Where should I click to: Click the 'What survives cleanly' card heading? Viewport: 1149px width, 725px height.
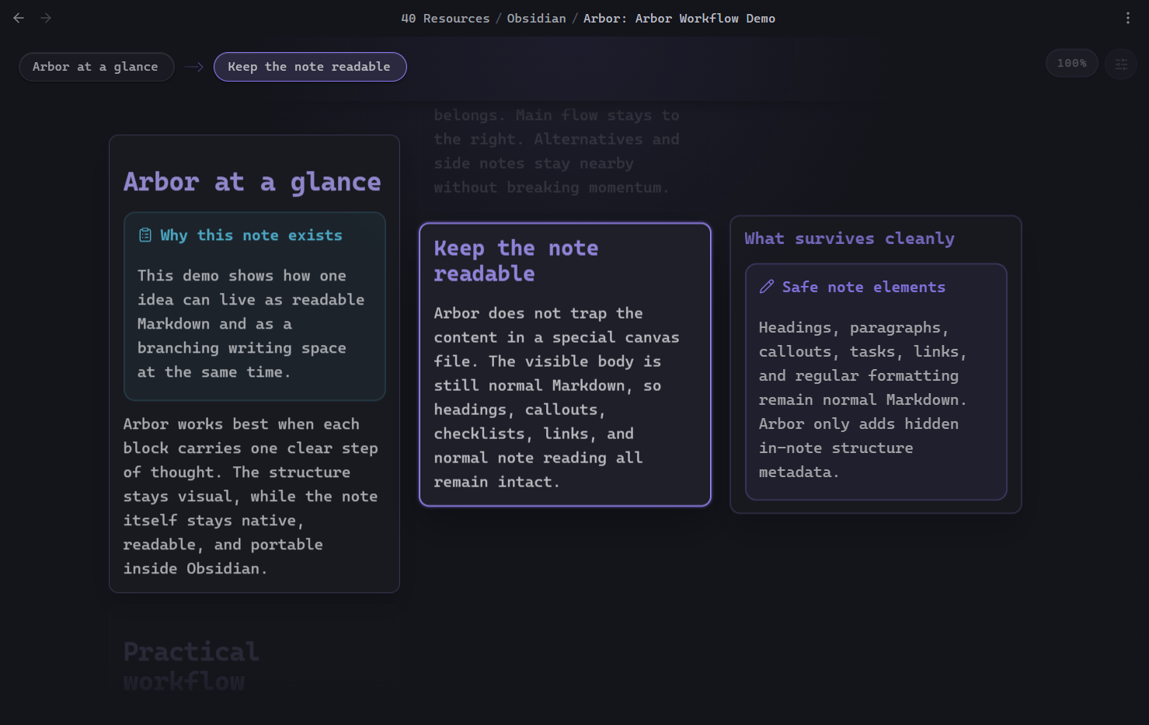point(849,239)
